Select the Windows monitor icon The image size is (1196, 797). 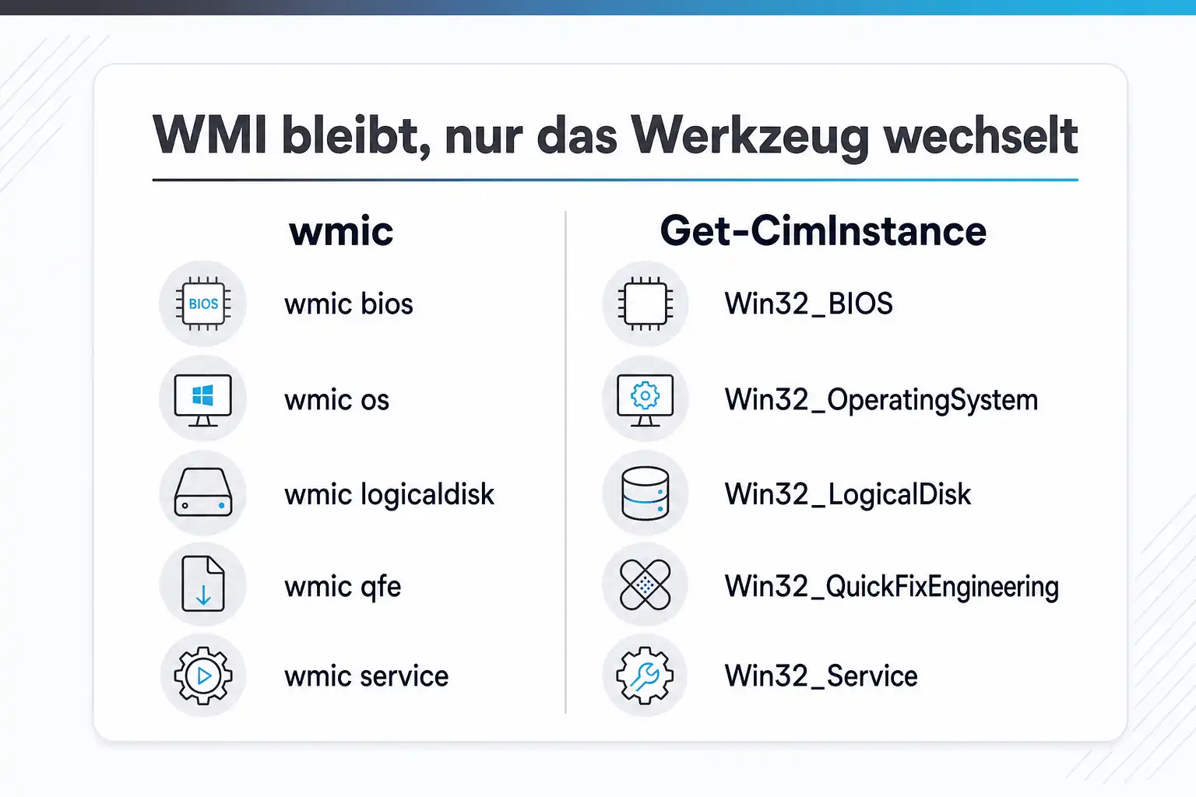(203, 399)
